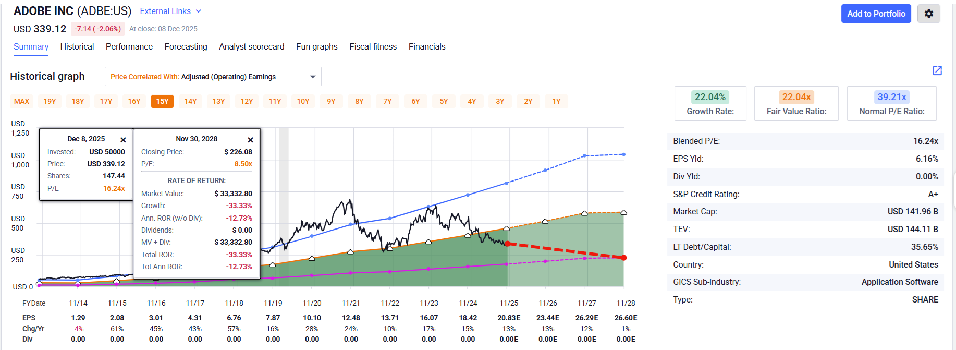This screenshot has width=956, height=350.
Task: Click the LT Debt/Capital value 35.65%
Action: pos(925,247)
